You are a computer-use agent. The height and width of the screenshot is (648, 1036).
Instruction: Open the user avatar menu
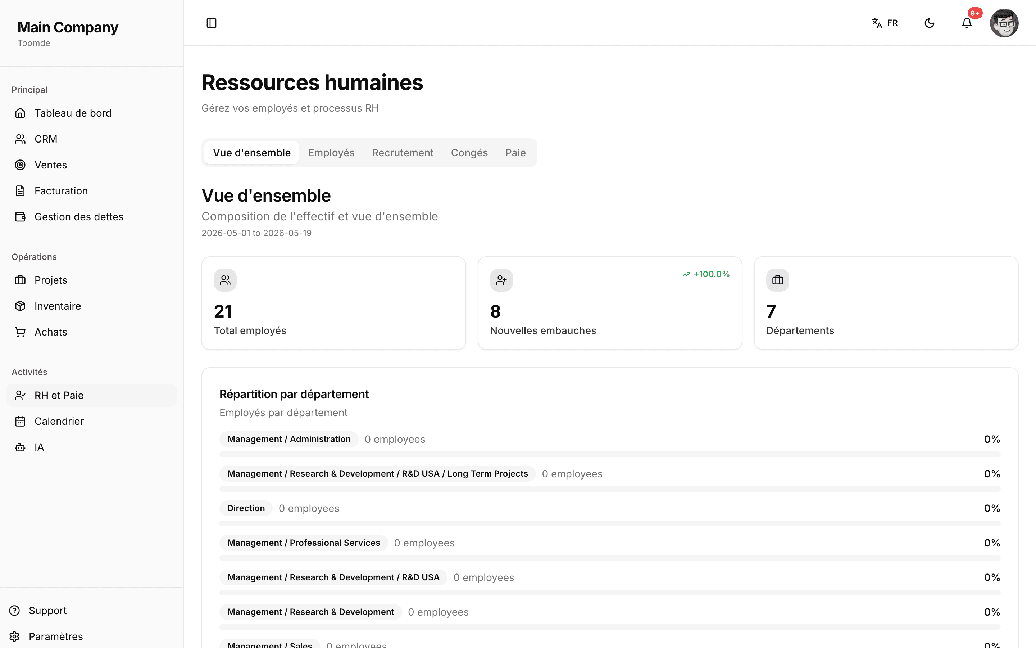(1004, 23)
